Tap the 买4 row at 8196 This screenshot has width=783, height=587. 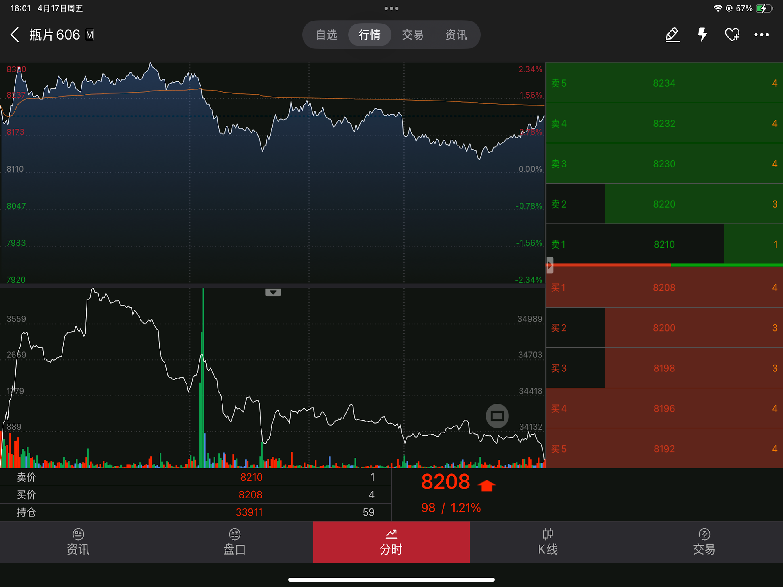pyautogui.click(x=664, y=408)
